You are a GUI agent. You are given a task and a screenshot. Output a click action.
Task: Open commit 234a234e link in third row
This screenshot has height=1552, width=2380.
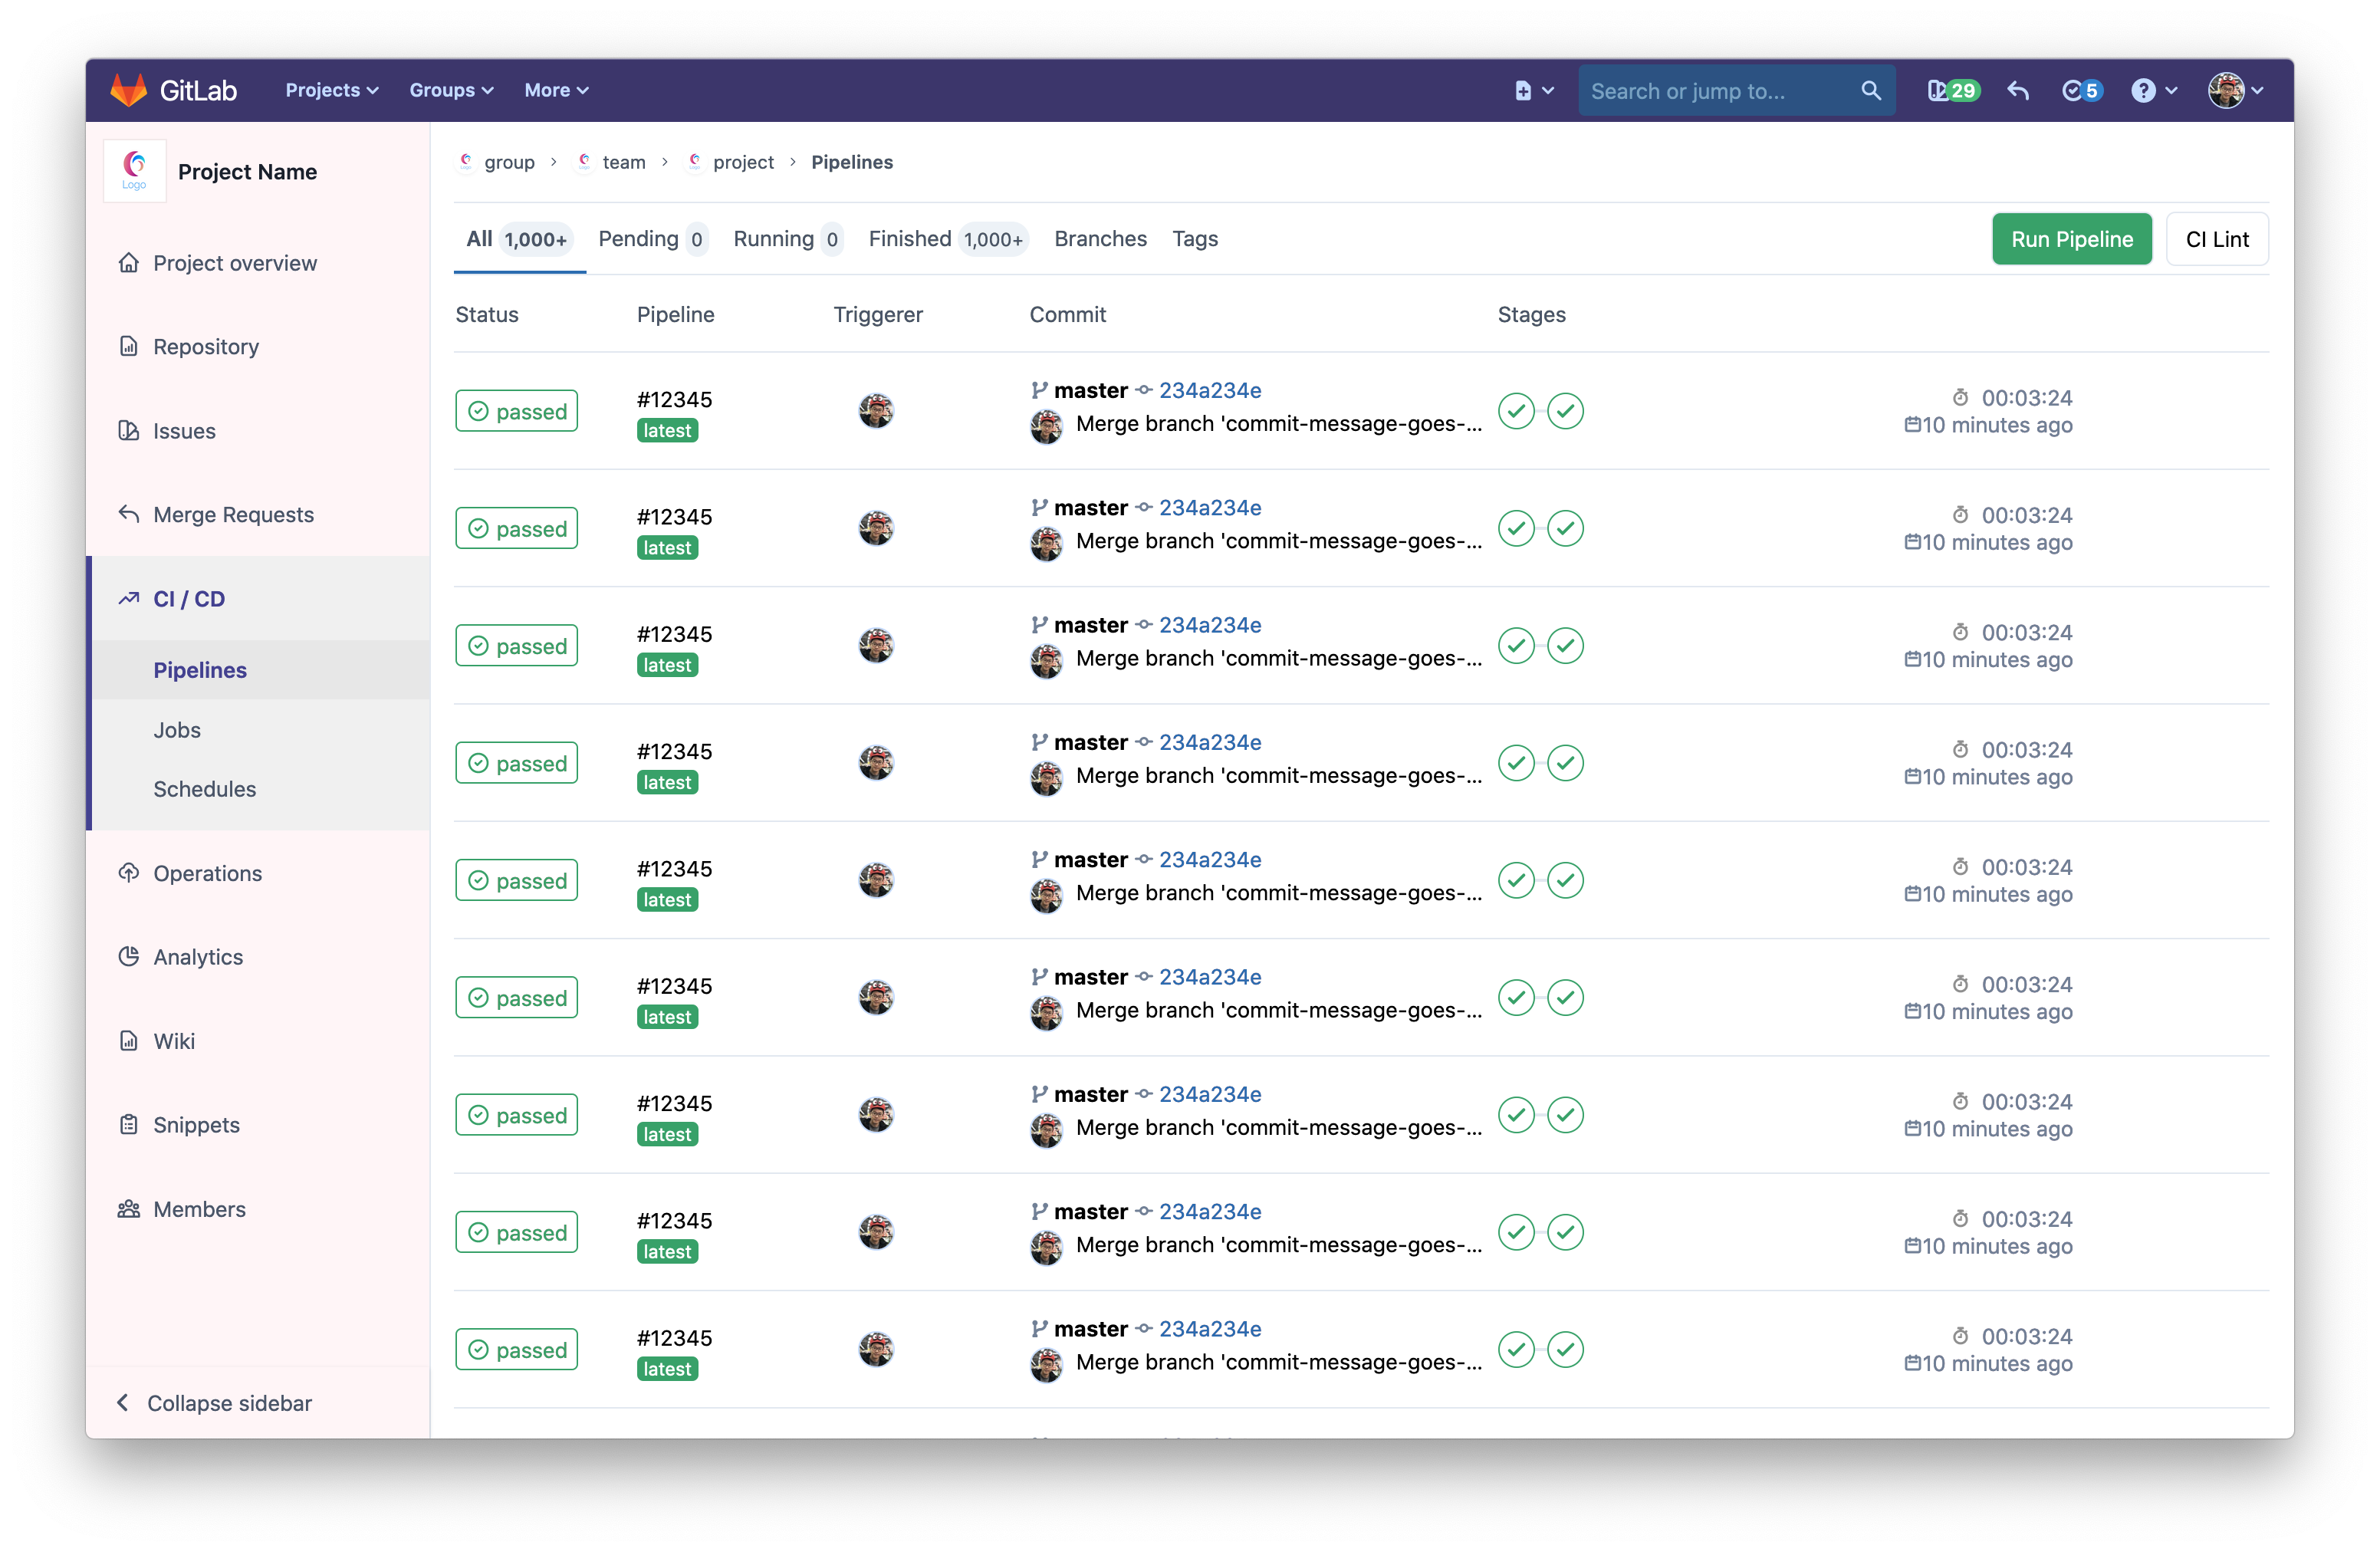pos(1209,625)
